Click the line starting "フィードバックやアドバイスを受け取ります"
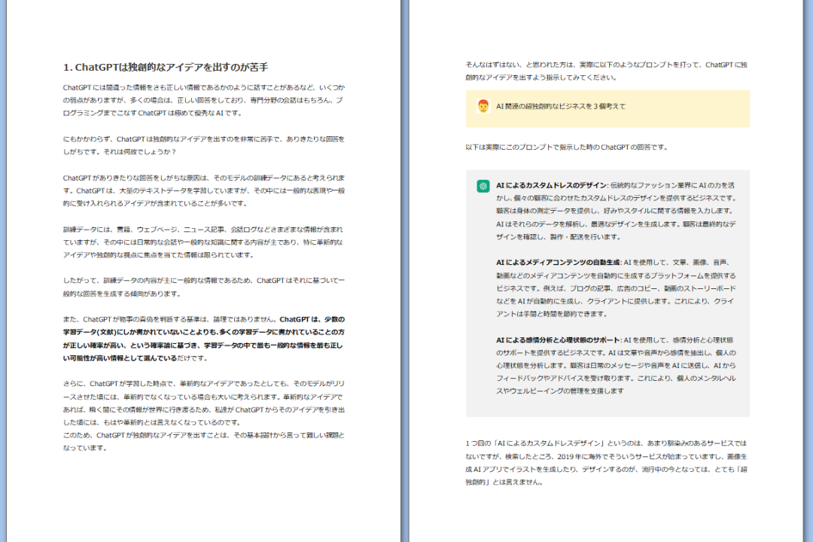The width and height of the screenshot is (813, 542). coord(616,379)
